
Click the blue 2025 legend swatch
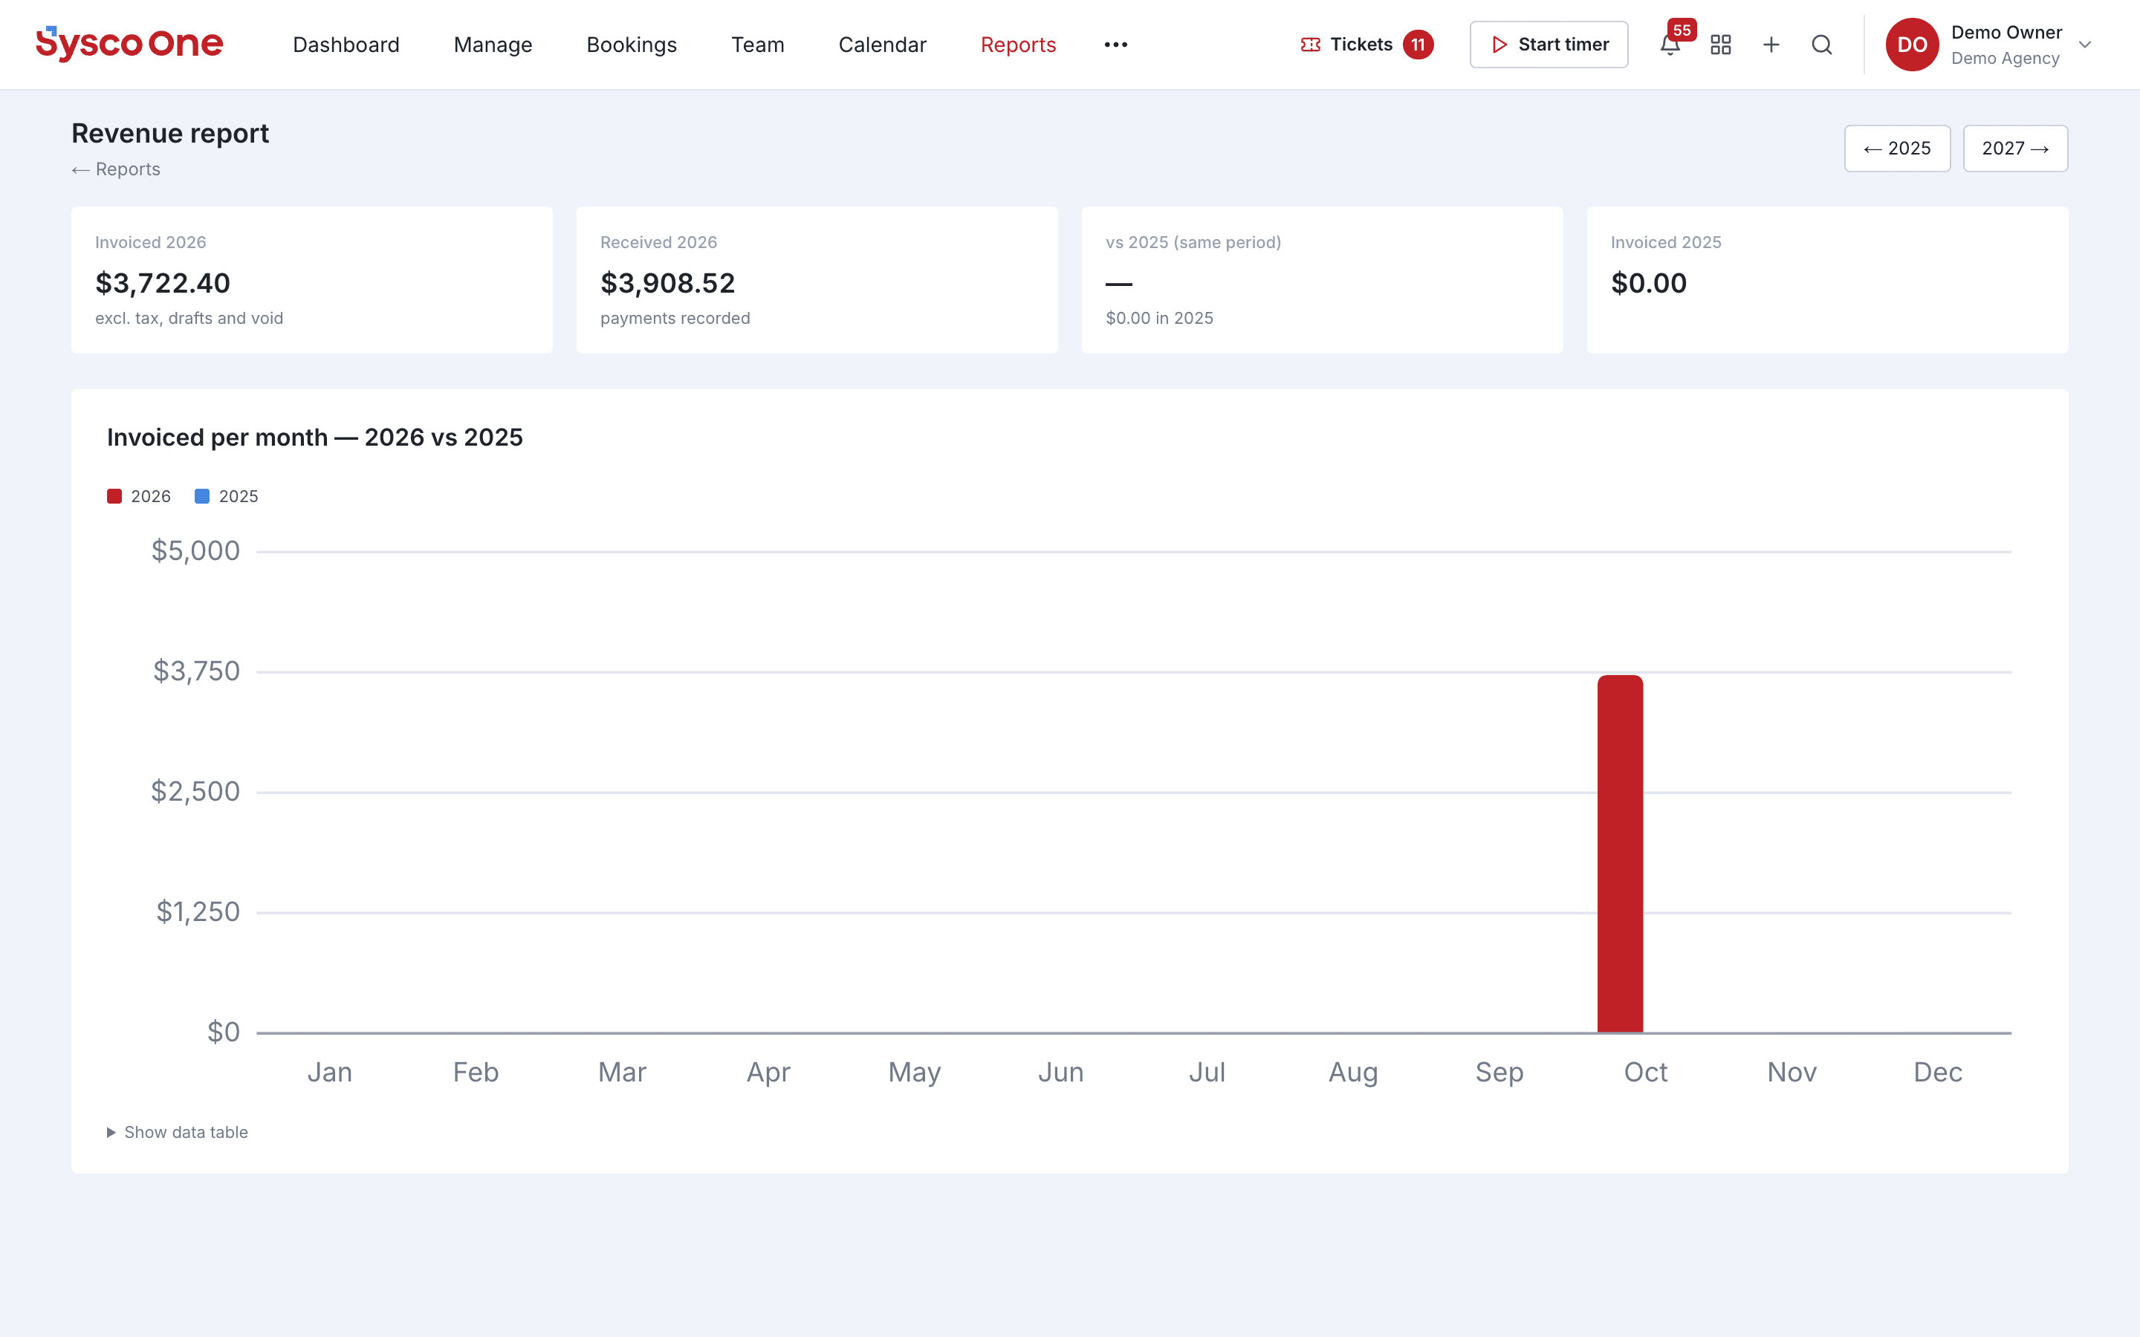tap(201, 496)
